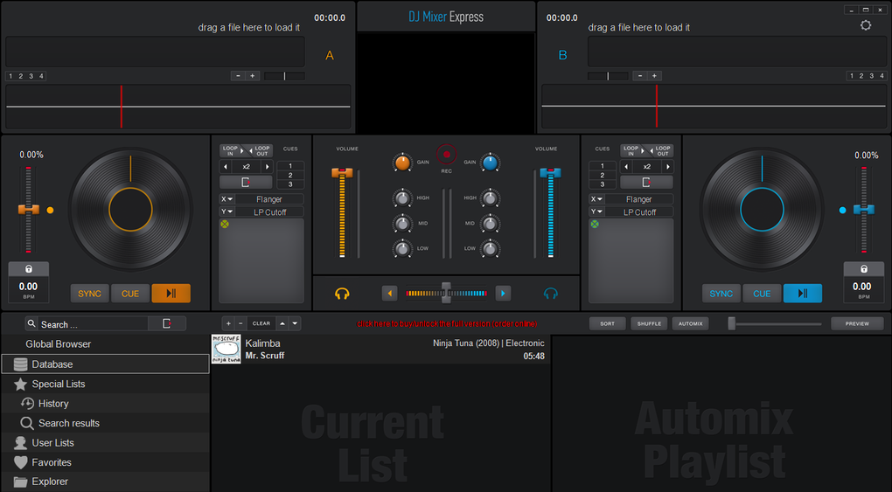Image resolution: width=892 pixels, height=492 pixels.
Task: Open Explorer folder item
Action: (105, 482)
